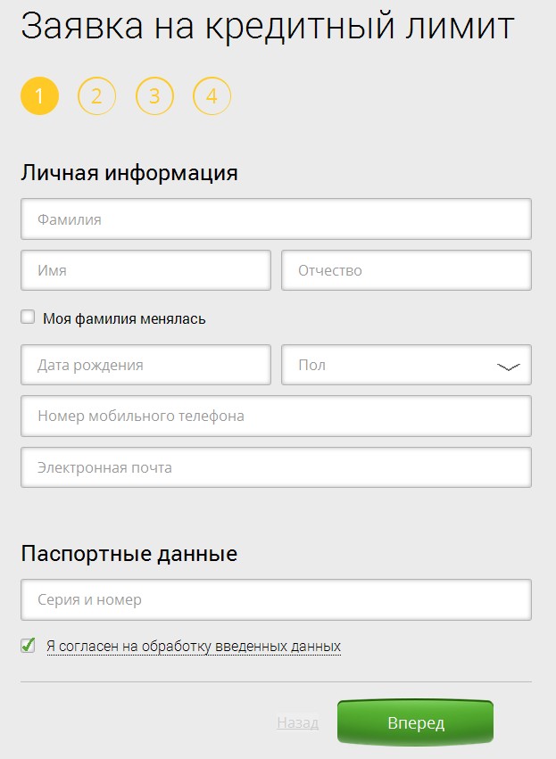
Task: Click the 'Фамилия' input field
Action: (x=276, y=219)
